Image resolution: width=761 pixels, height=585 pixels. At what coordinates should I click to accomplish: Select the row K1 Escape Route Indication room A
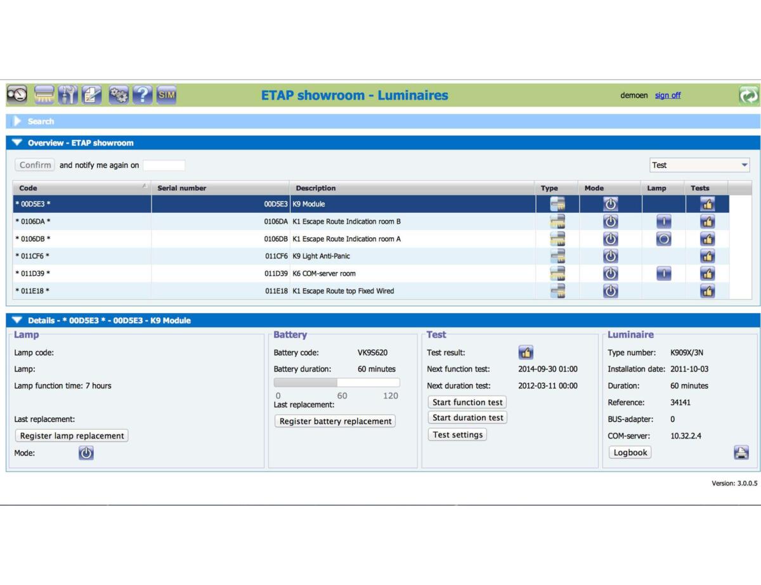point(370,239)
